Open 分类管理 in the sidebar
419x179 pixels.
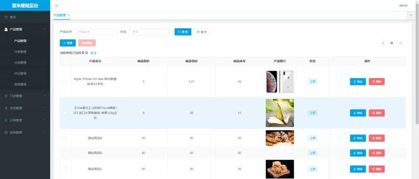[25, 52]
